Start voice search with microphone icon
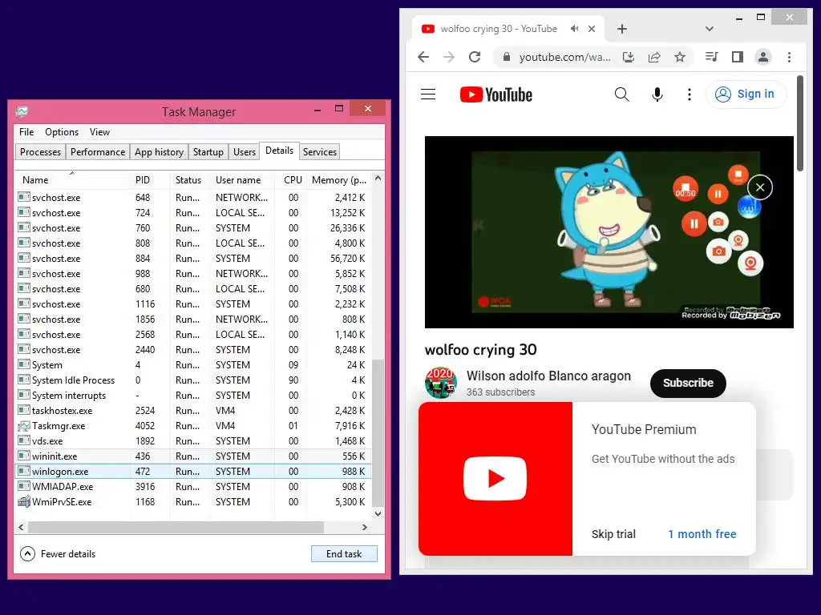The height and width of the screenshot is (615, 821). coord(657,94)
